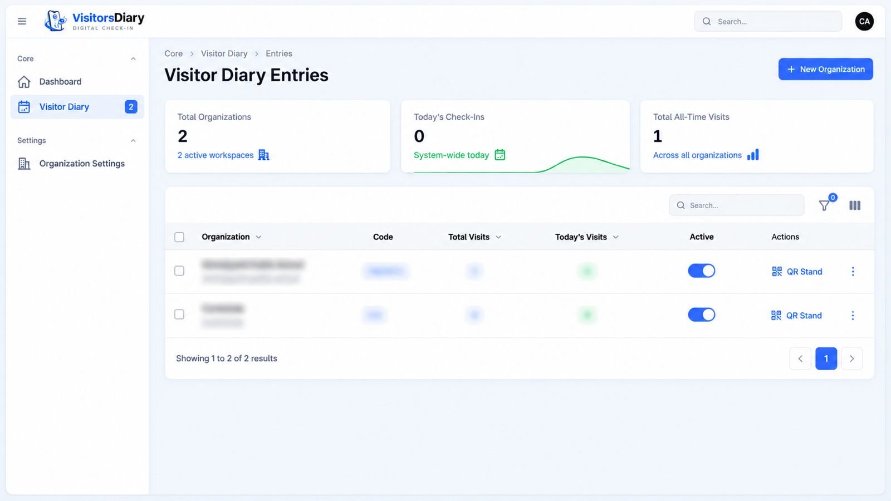The width and height of the screenshot is (891, 501).
Task: Open Dashboard in the sidebar
Action: tap(77, 82)
